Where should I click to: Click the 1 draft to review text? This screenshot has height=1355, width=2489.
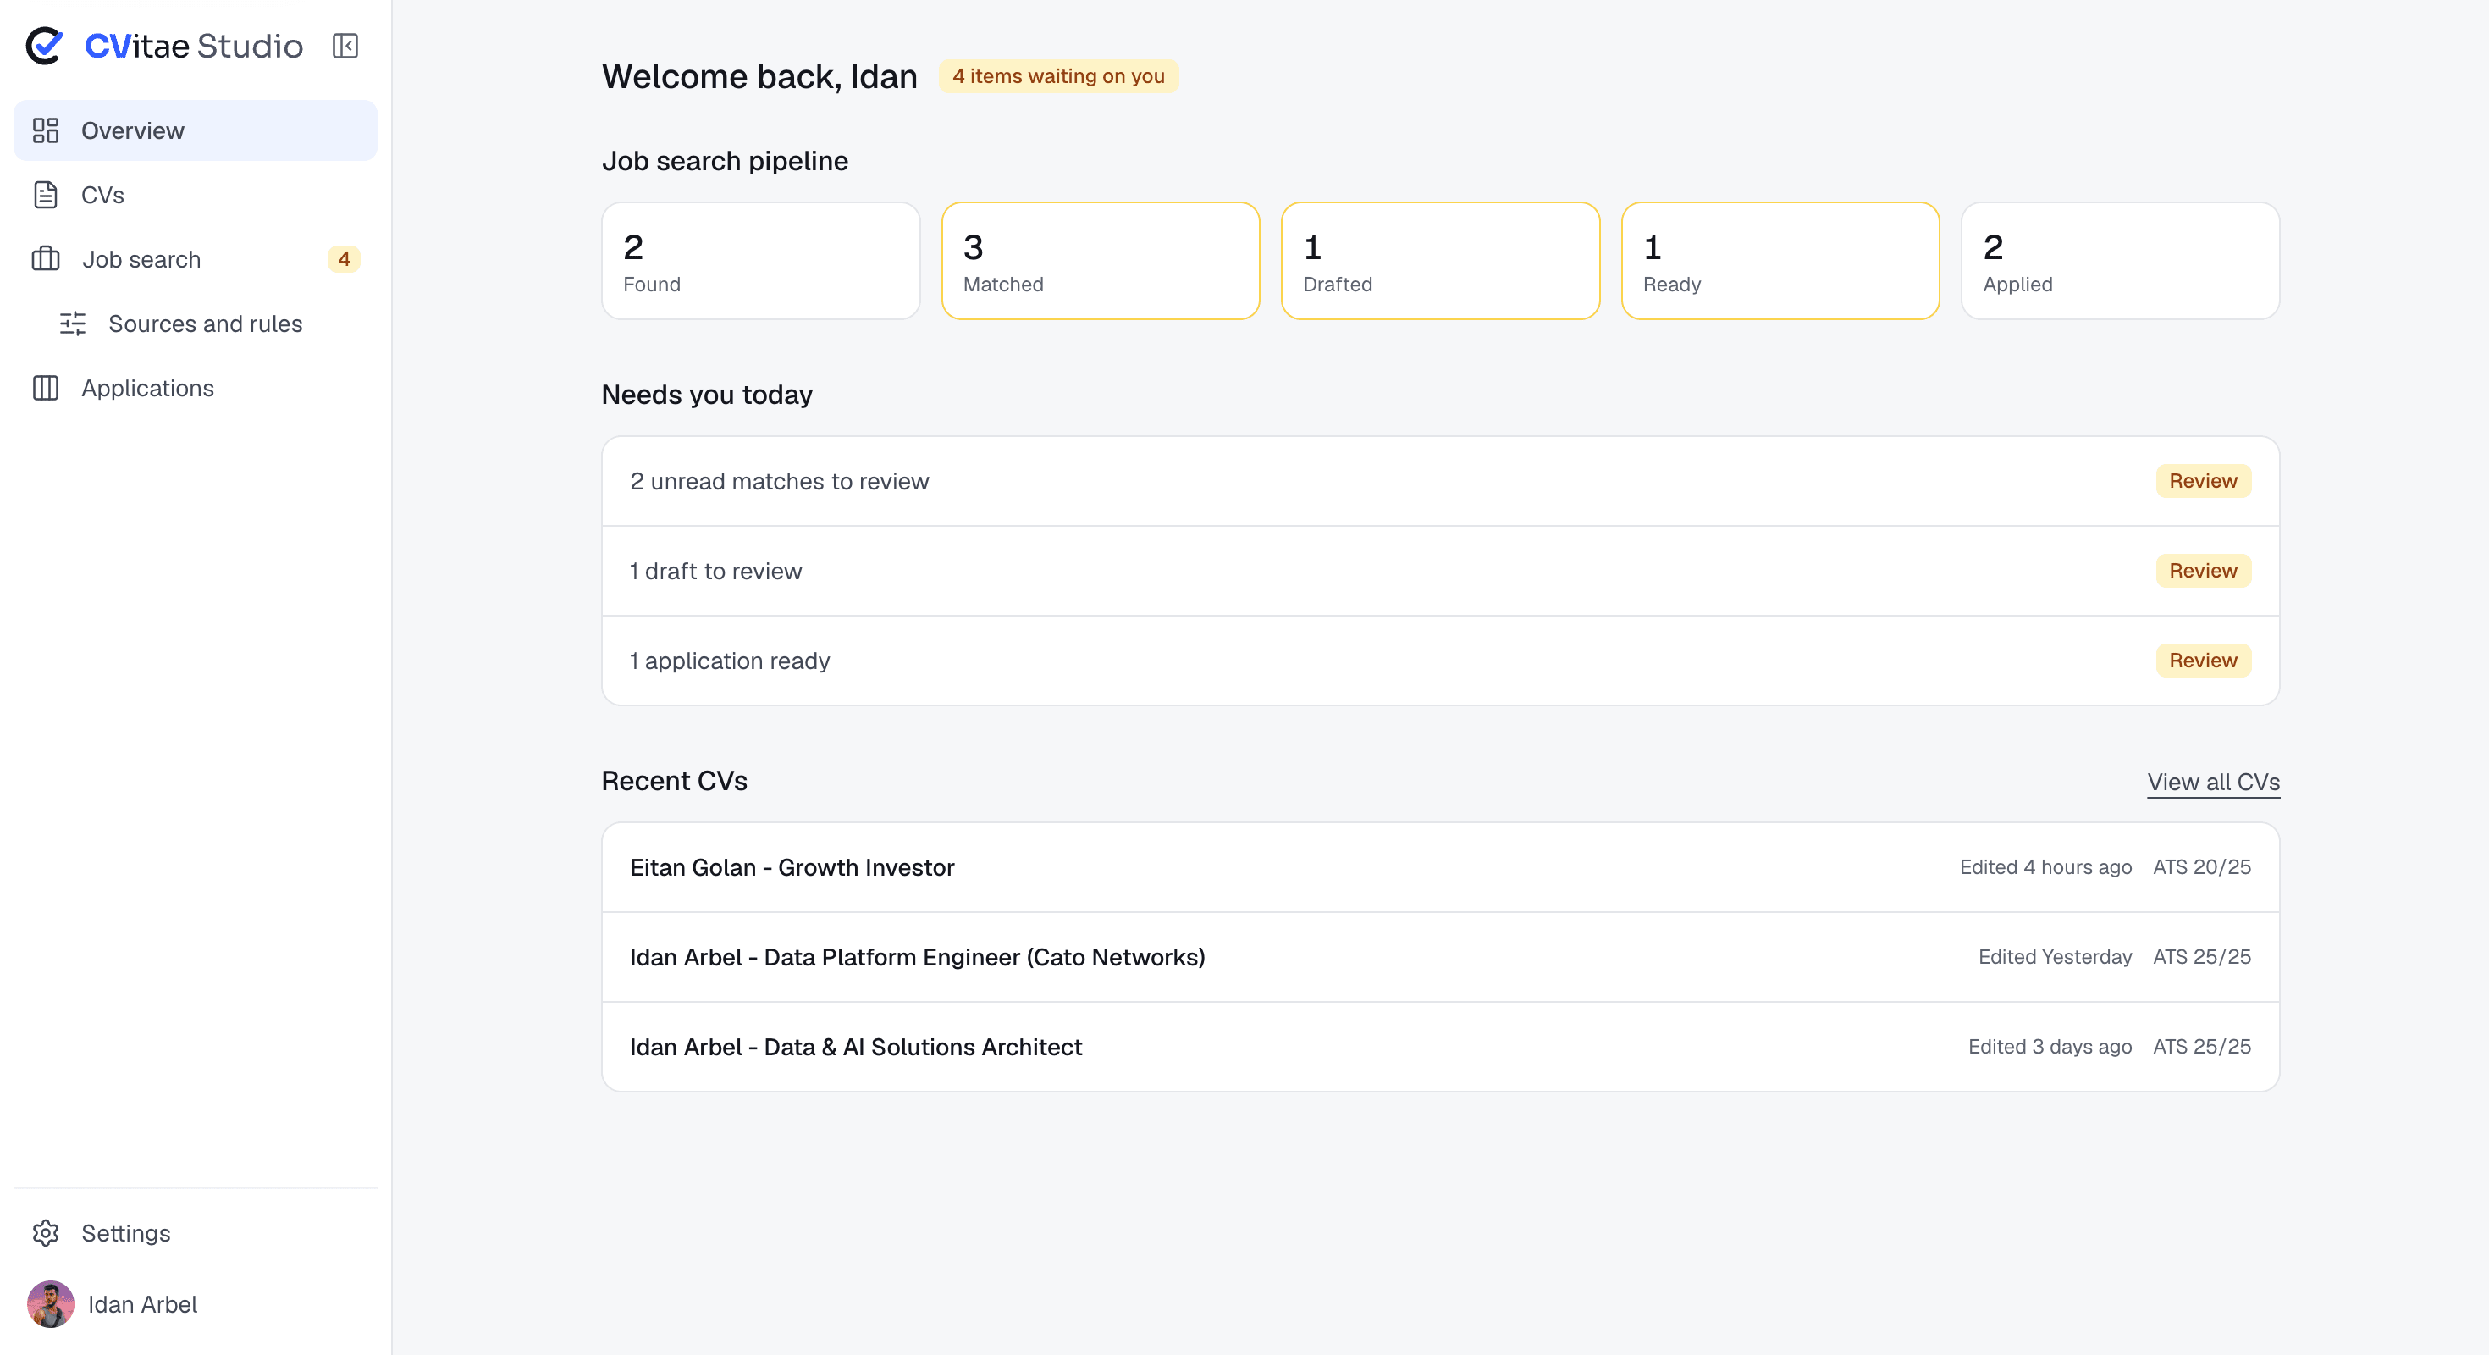tap(716, 571)
